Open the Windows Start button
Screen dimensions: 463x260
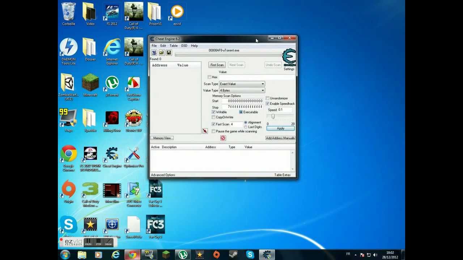(x=65, y=255)
